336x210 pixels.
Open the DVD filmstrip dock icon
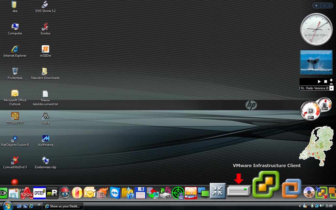[x=191, y=193]
